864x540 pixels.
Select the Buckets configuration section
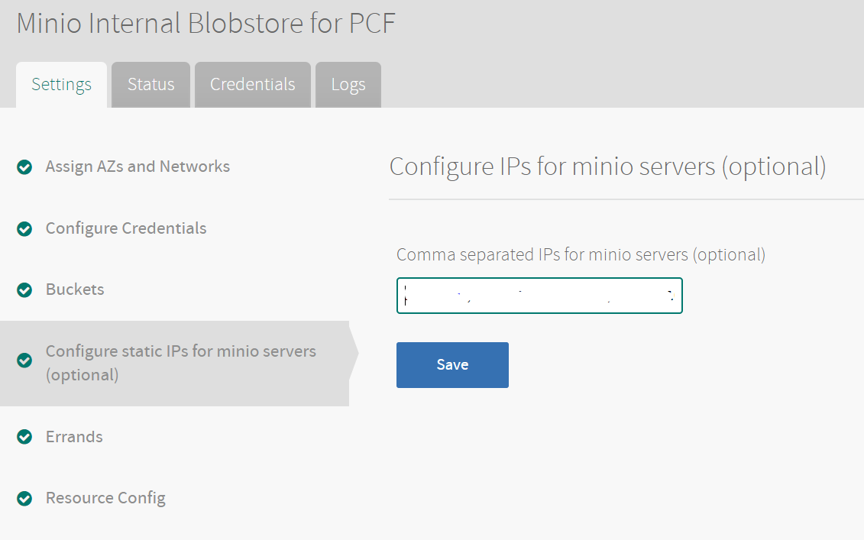tap(75, 289)
